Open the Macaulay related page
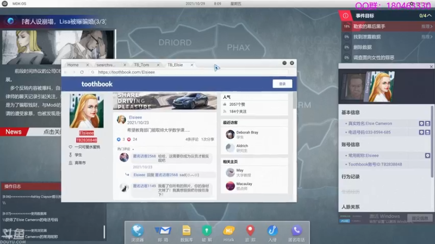The width and height of the screenshot is (435, 244). point(244,184)
